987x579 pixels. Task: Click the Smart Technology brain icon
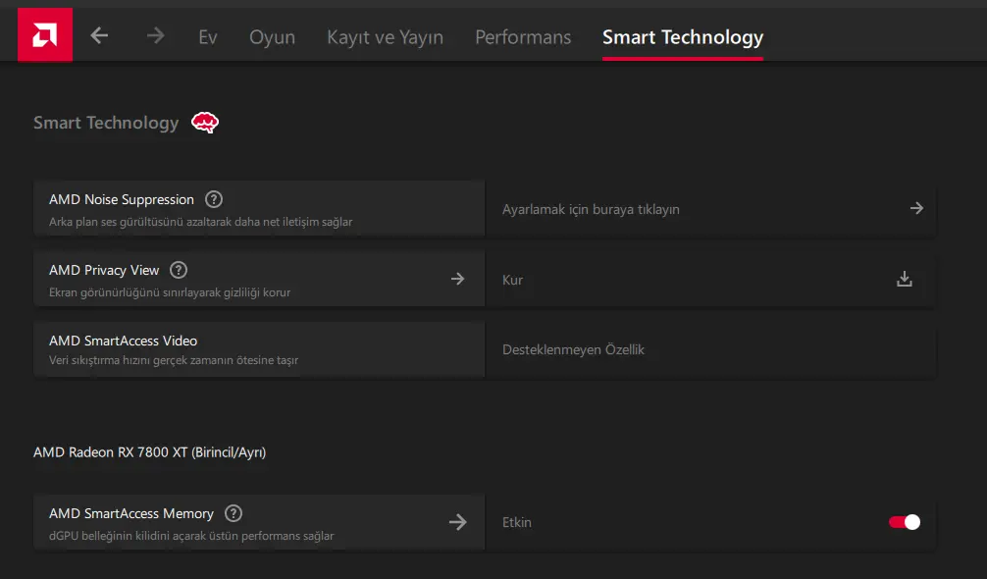205,122
